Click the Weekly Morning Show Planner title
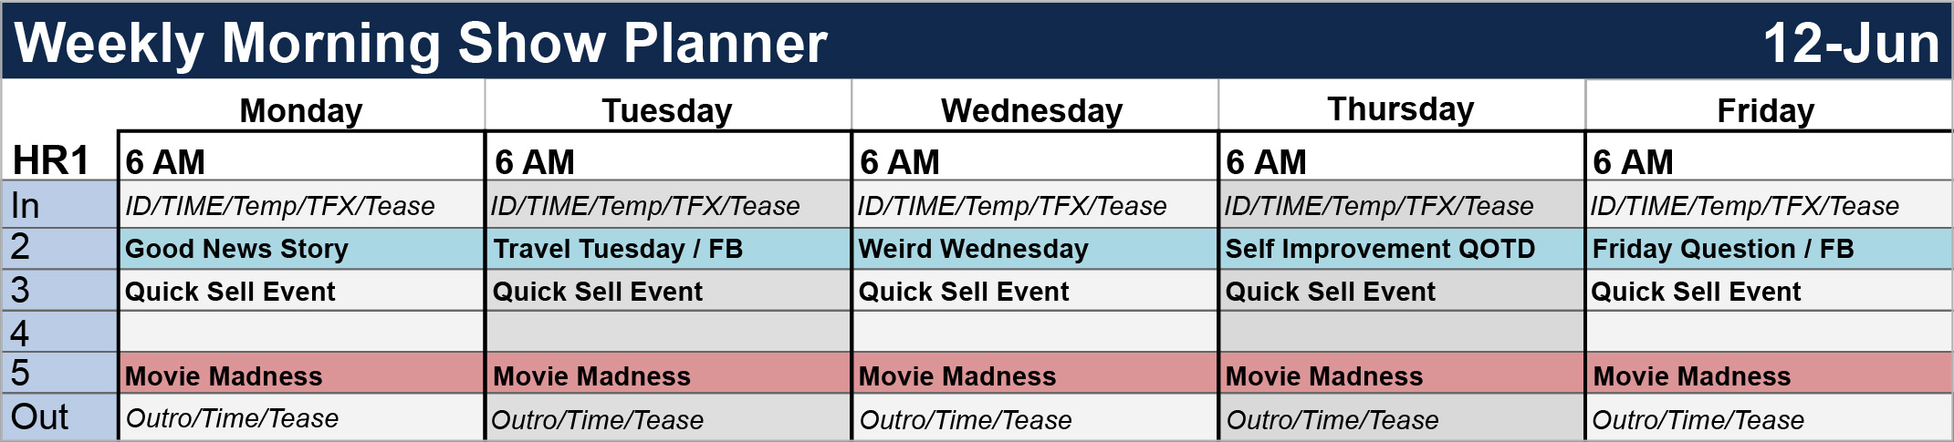 (x=421, y=43)
